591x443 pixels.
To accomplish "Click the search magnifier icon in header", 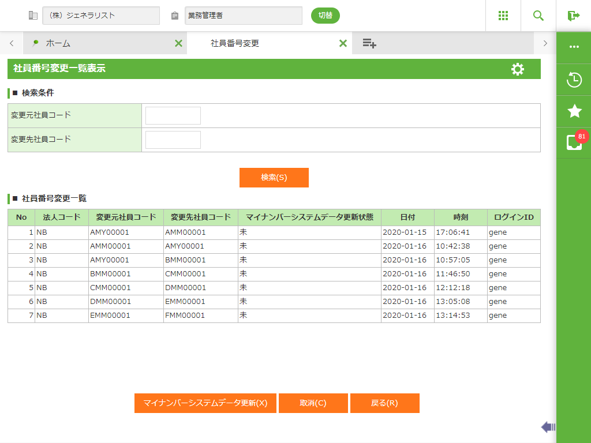I will coord(538,16).
